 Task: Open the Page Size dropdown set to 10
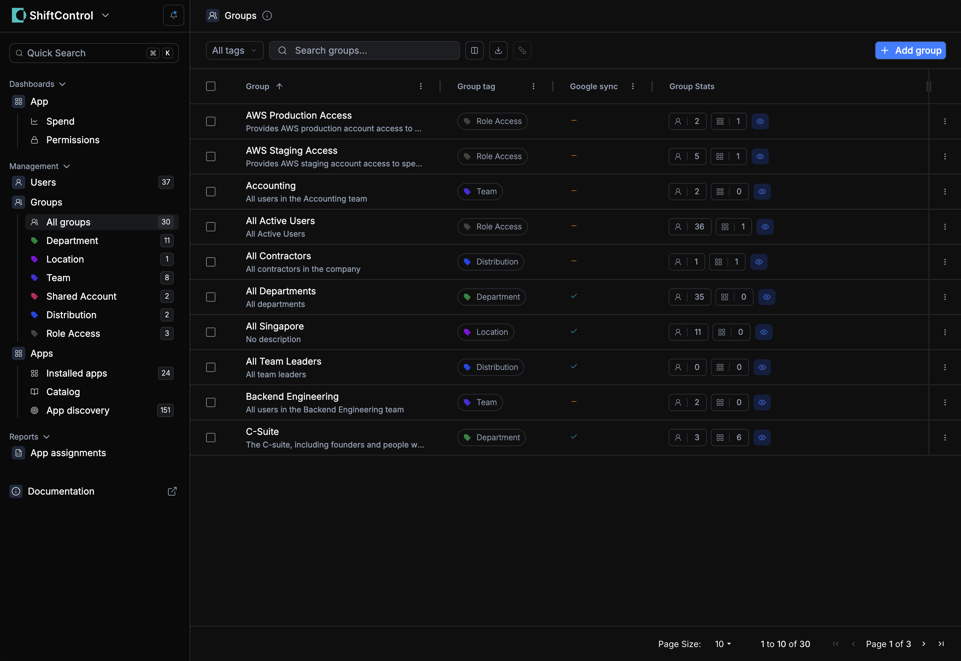pos(722,644)
